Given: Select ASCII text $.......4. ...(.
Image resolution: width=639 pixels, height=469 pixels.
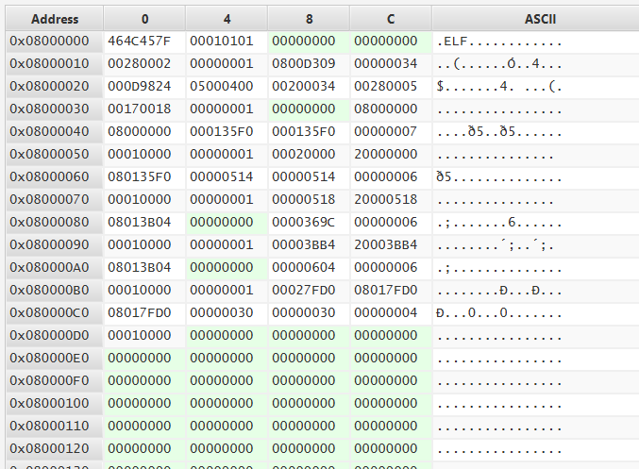Looking at the screenshot, I should click(x=499, y=87).
